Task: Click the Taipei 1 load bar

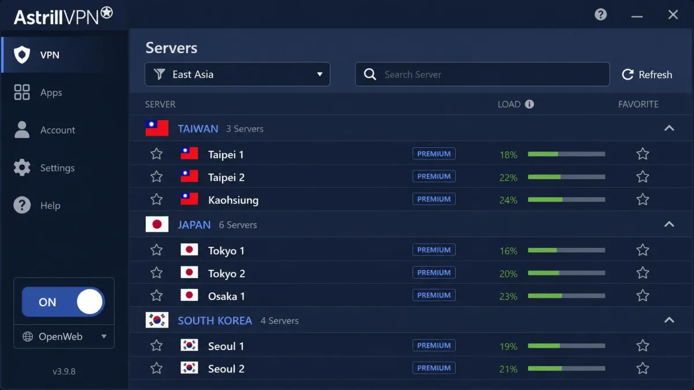Action: coord(566,154)
